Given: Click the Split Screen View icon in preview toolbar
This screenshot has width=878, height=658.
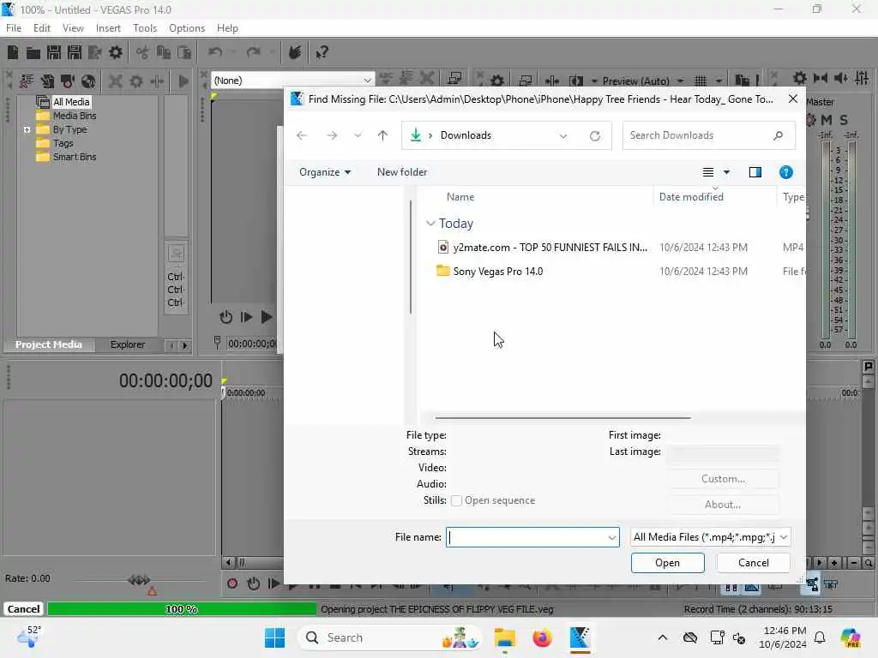Looking at the screenshot, I should click(x=576, y=81).
